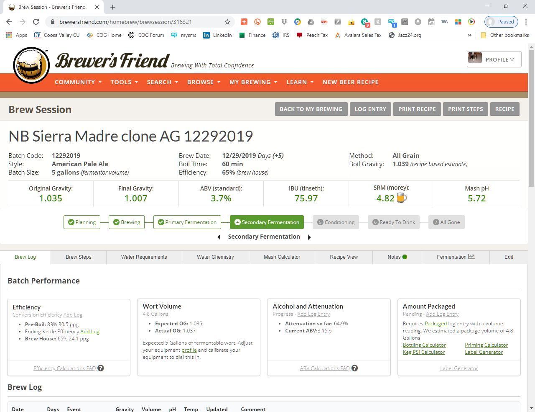
Task: Select the Planning phase step
Action: [82, 222]
